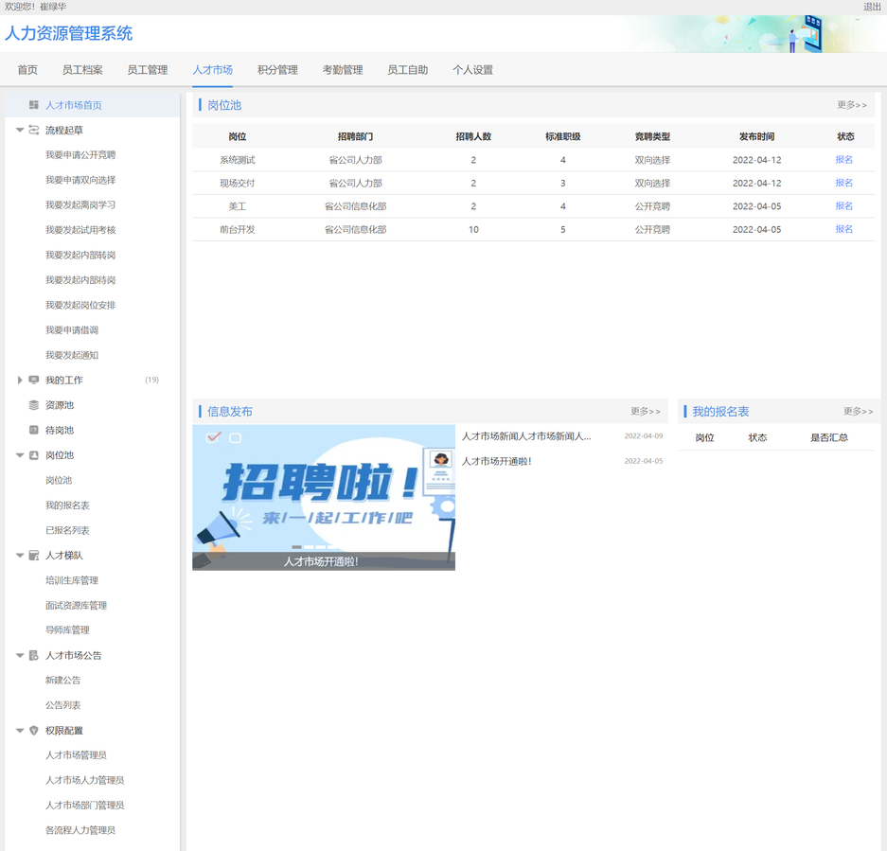Viewport: 887px width, 851px height.
Task: Open 更多>> in the 岗位池 panel
Action: (x=852, y=105)
